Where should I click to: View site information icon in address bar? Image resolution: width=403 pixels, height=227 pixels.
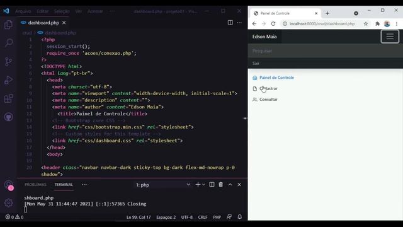click(285, 24)
